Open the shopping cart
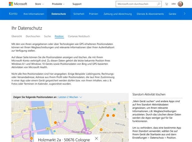Viewport: 192px width, 142px height. 166,4
